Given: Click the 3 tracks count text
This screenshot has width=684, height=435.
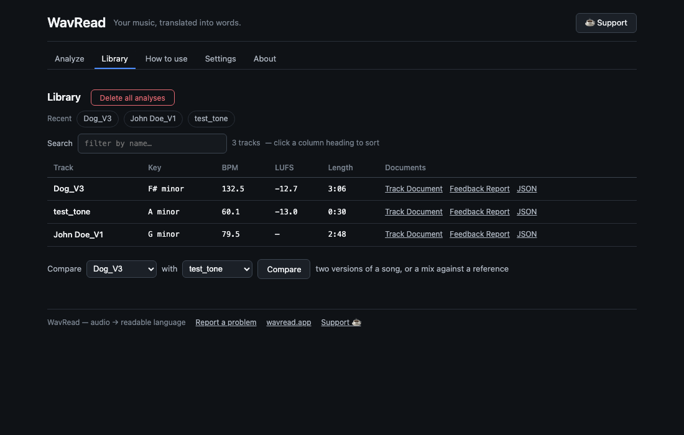Looking at the screenshot, I should [246, 143].
